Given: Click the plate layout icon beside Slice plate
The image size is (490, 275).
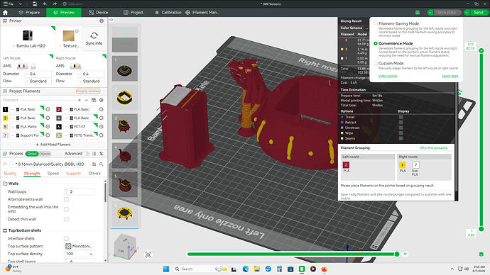Looking at the screenshot, I should tap(418, 13).
